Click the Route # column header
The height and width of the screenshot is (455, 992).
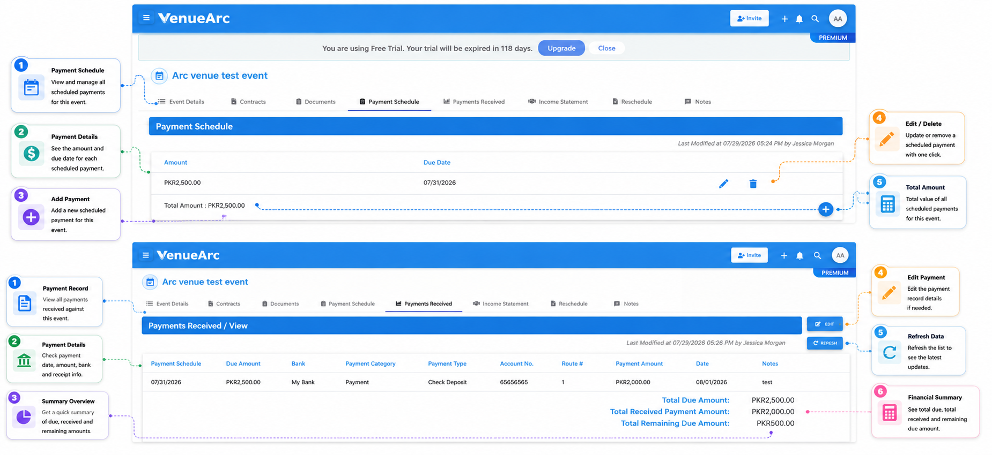(x=572, y=363)
